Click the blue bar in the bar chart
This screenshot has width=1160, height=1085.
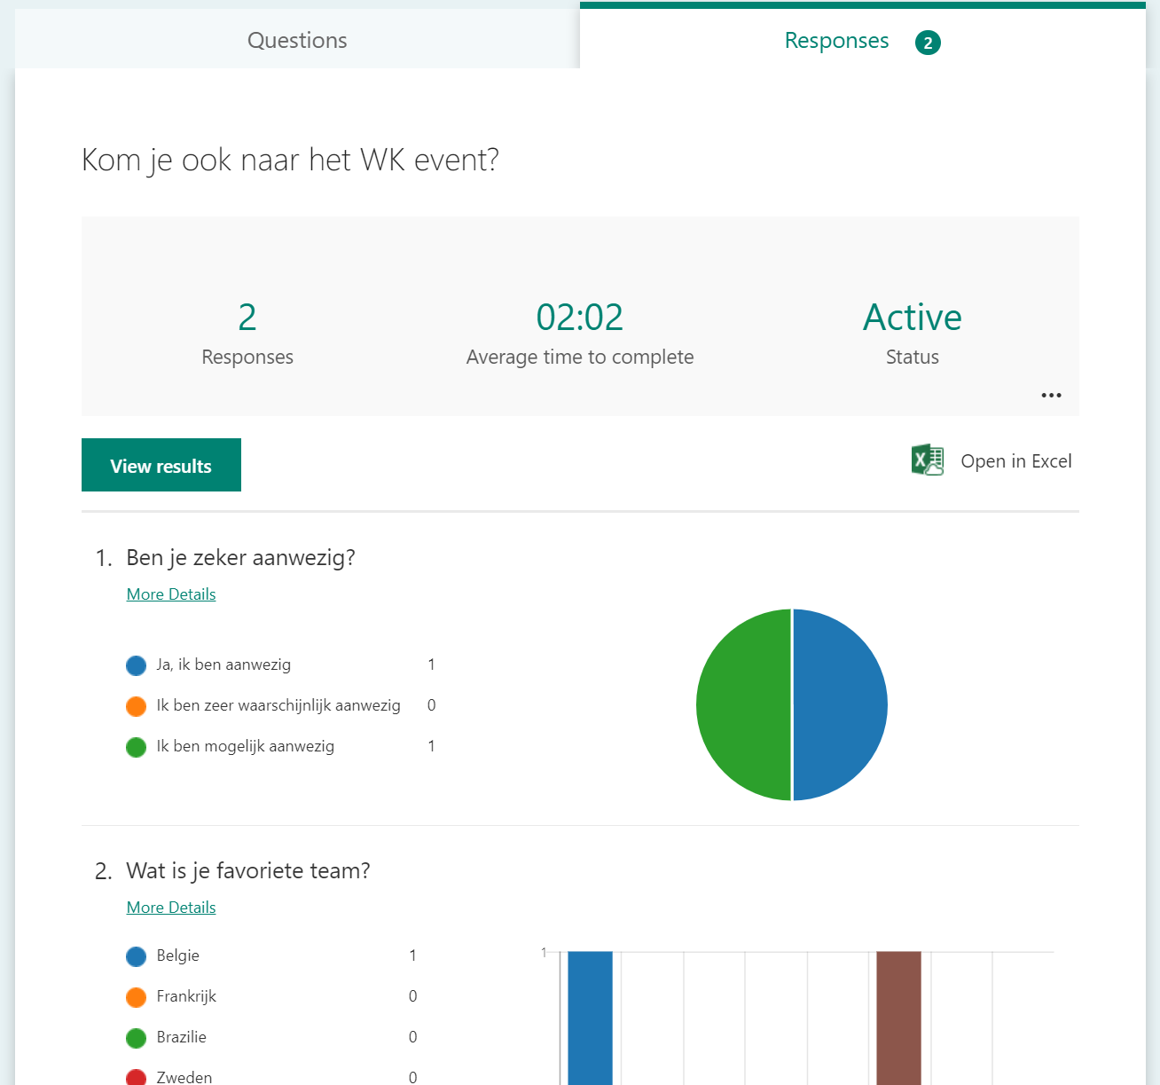(590, 1018)
